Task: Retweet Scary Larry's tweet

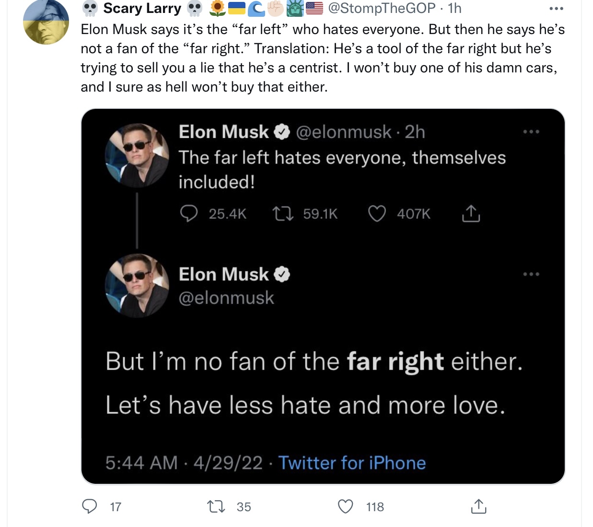Action: [x=216, y=506]
